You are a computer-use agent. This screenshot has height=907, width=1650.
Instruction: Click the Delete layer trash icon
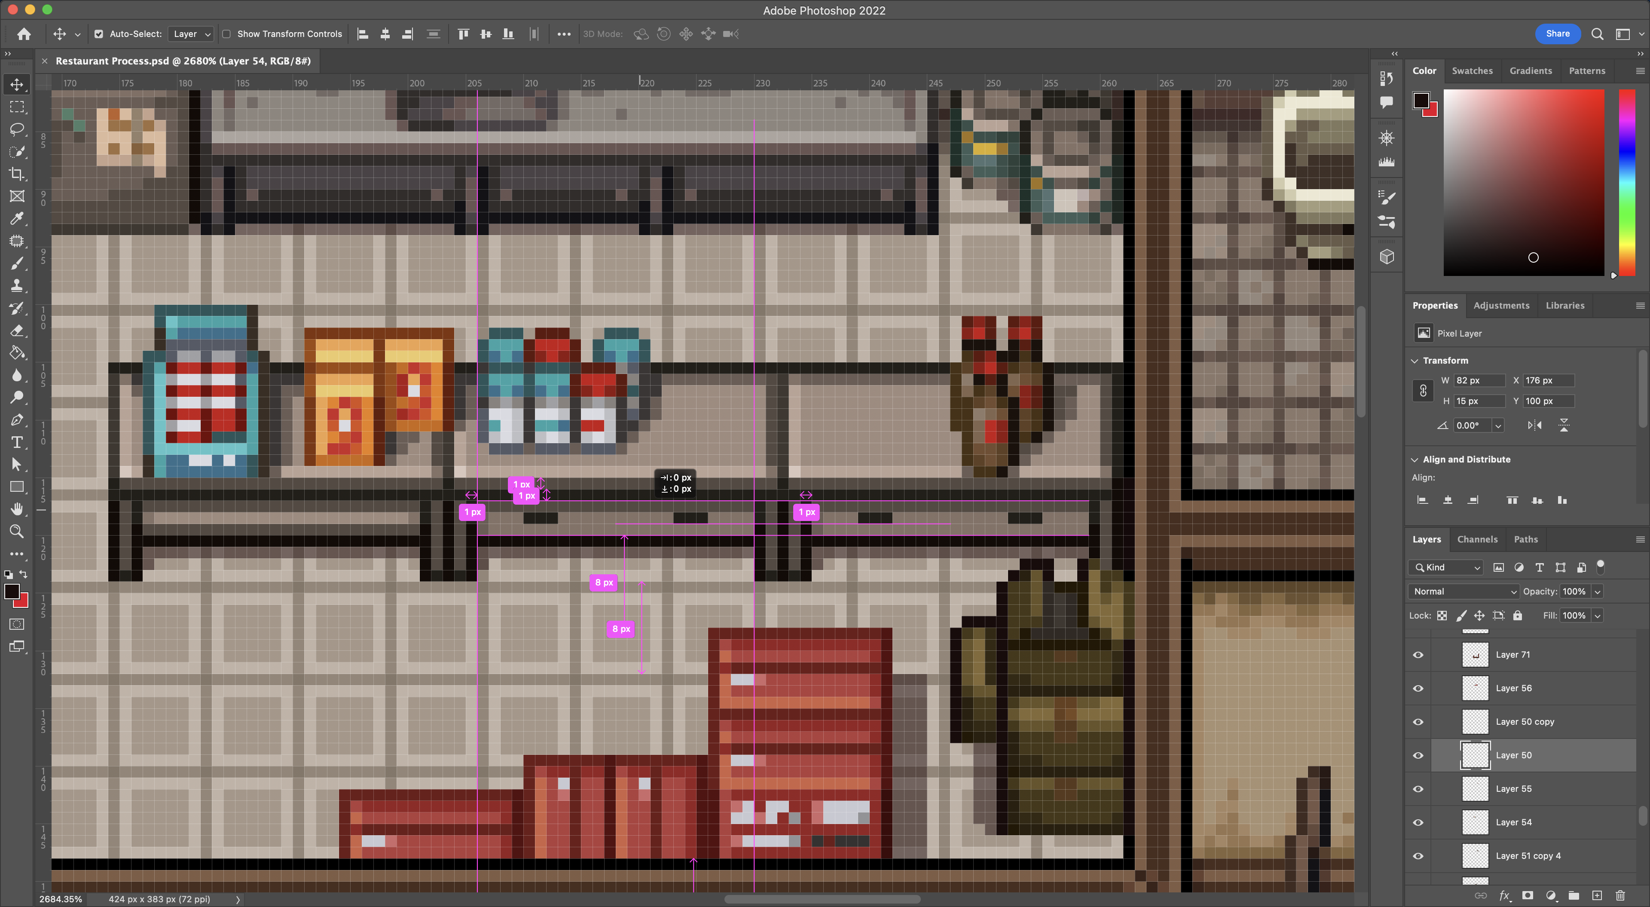pyautogui.click(x=1620, y=895)
